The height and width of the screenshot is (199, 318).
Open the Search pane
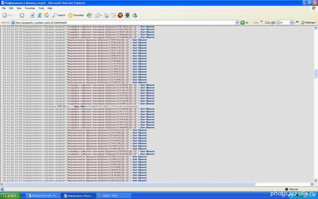point(59,15)
